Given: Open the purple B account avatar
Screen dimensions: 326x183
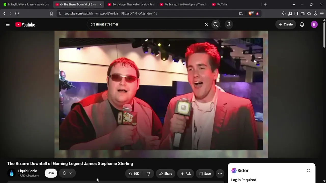Looking at the screenshot, I should 314,24.
